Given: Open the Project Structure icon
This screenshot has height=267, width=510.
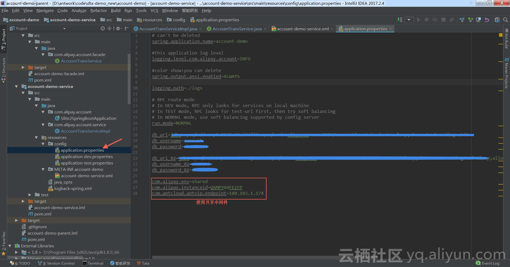Looking at the screenshot, I should [x=497, y=20].
